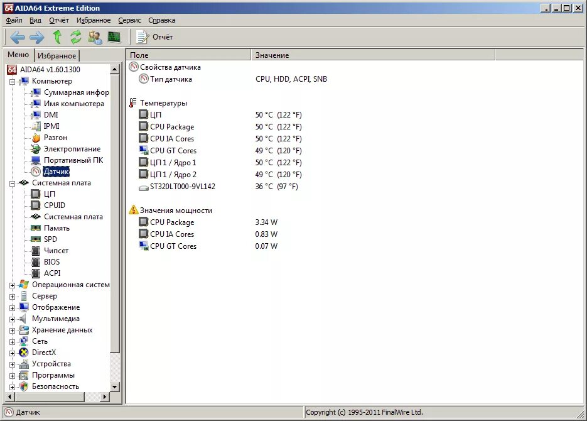Click the DirectX yellow X icon
The height and width of the screenshot is (421, 587).
coord(24,353)
